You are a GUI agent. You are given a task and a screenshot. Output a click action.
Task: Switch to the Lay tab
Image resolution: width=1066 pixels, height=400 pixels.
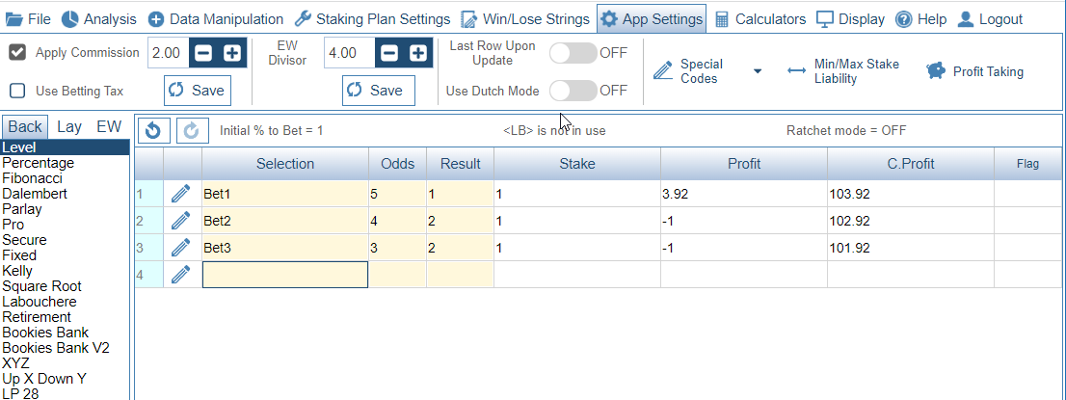[x=69, y=126]
